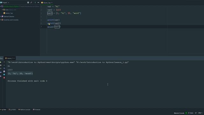This screenshot has height=115, width=204.
Task: Click the var3 list assignment line
Action: coord(64,13)
